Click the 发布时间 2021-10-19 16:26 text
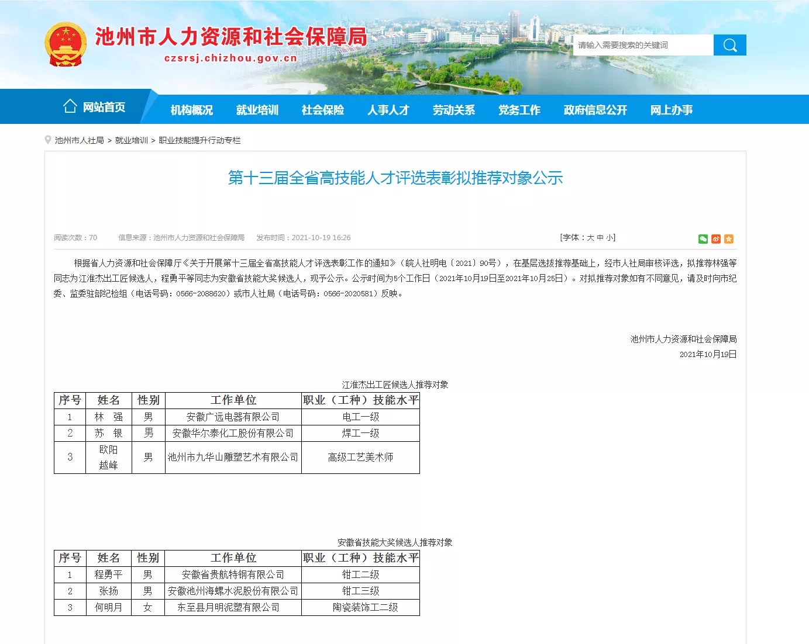809x644 pixels. (304, 238)
